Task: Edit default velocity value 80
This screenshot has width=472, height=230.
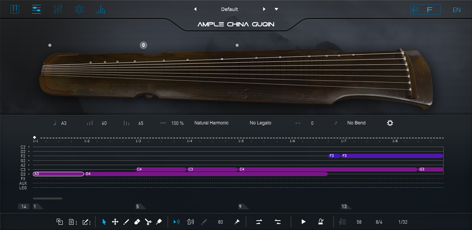Action: (221, 222)
